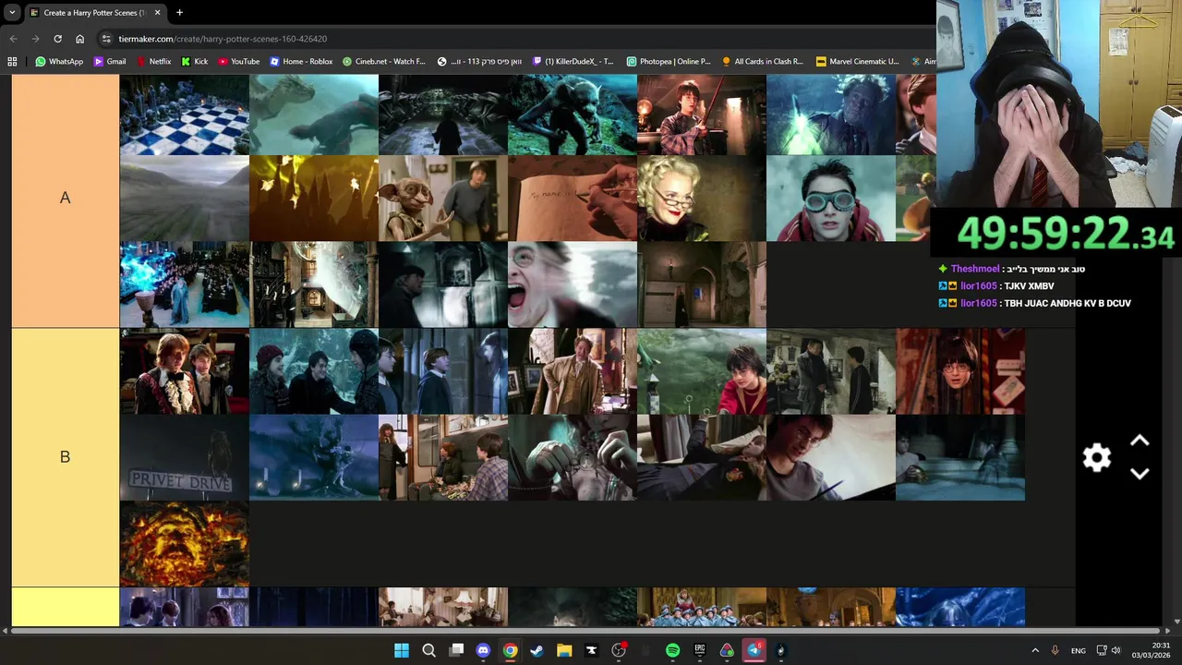The width and height of the screenshot is (1182, 665).
Task: Open the Chrome apps grid shortcut
Action: click(12, 62)
